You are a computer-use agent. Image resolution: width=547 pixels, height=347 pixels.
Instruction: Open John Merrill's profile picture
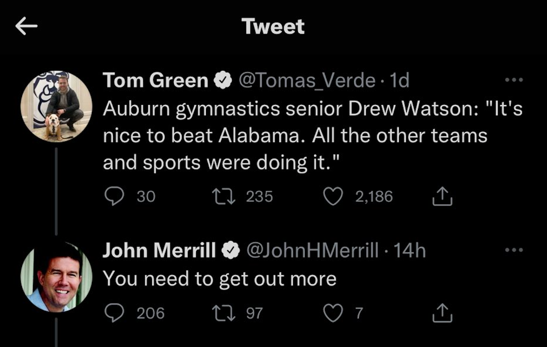tap(57, 277)
